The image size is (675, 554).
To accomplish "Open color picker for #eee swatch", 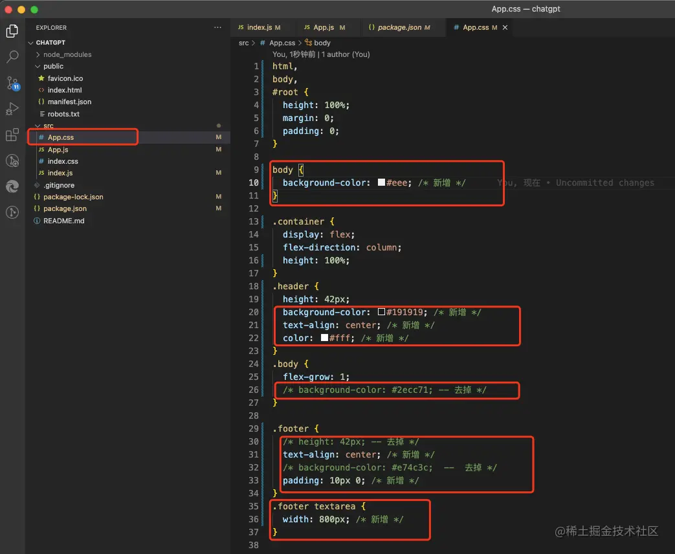I will [x=381, y=182].
